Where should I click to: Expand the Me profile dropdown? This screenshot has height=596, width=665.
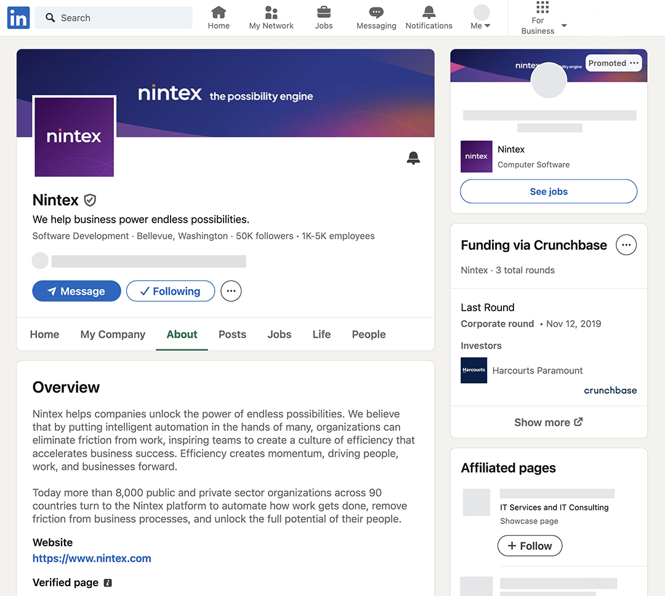tap(481, 17)
